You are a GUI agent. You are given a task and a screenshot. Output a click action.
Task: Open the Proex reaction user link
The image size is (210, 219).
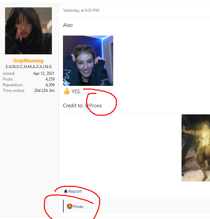tap(78, 207)
